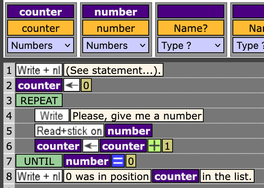Click the 'Please, give me a number' text
This screenshot has height=188, width=264.
pyautogui.click(x=137, y=116)
